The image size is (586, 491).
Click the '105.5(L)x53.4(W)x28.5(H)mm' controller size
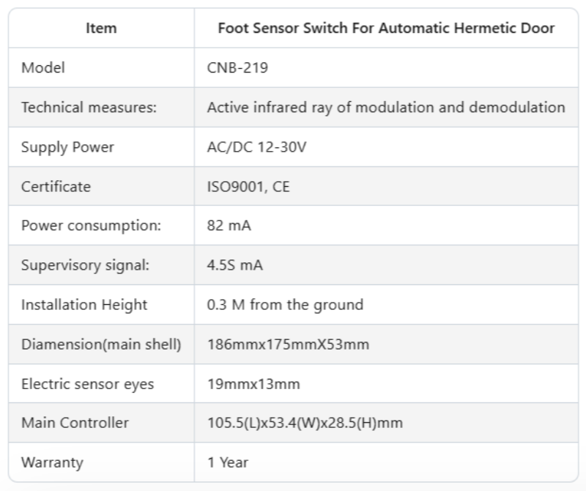(305, 423)
